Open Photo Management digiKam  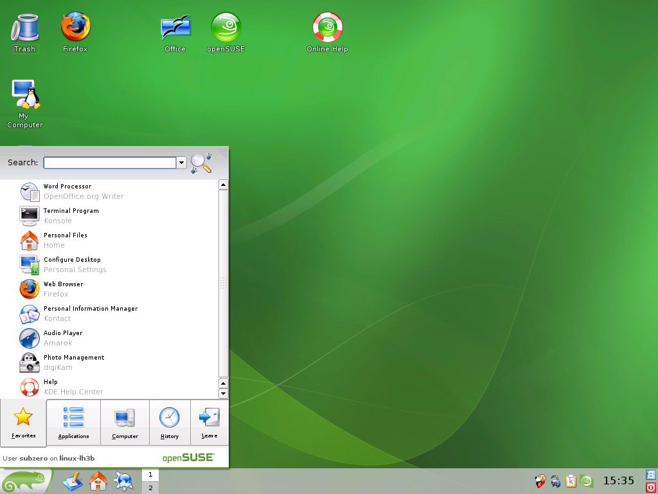click(x=109, y=362)
